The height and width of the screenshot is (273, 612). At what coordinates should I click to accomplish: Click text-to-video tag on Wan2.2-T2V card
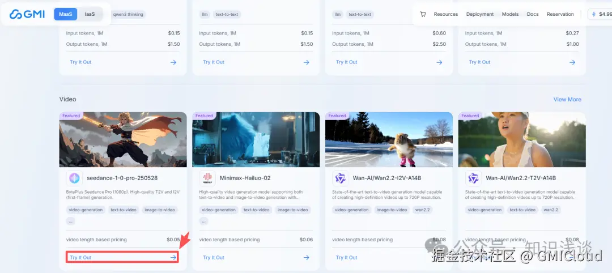[x=522, y=210]
